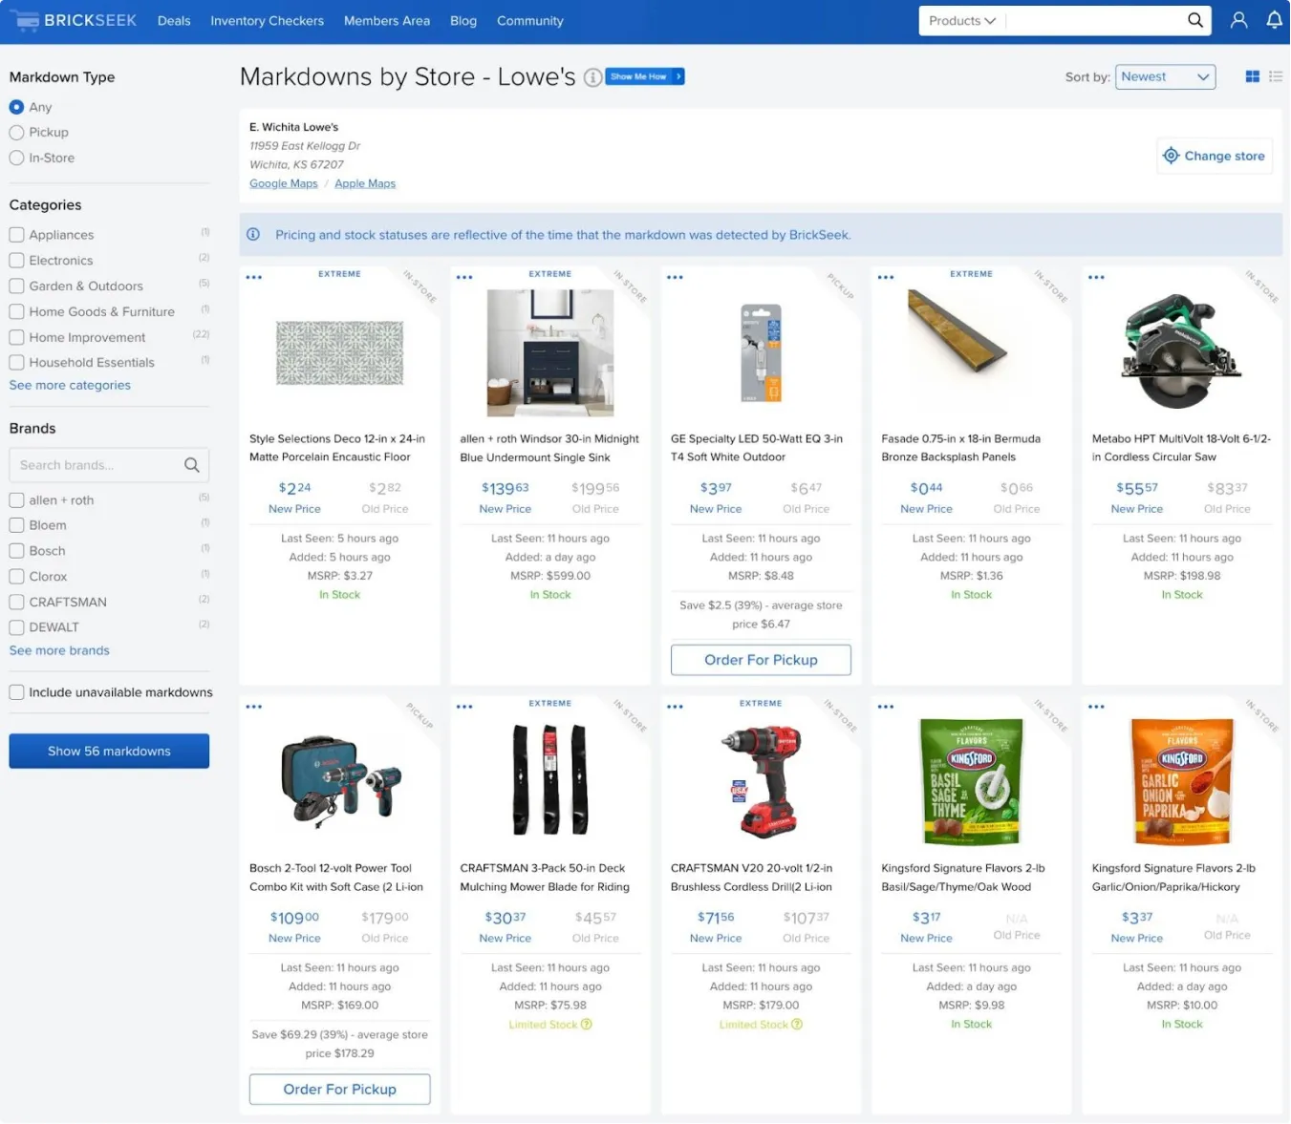The image size is (1291, 1124).
Task: Click Order For Pickup on Bosch card
Action: tap(339, 1090)
